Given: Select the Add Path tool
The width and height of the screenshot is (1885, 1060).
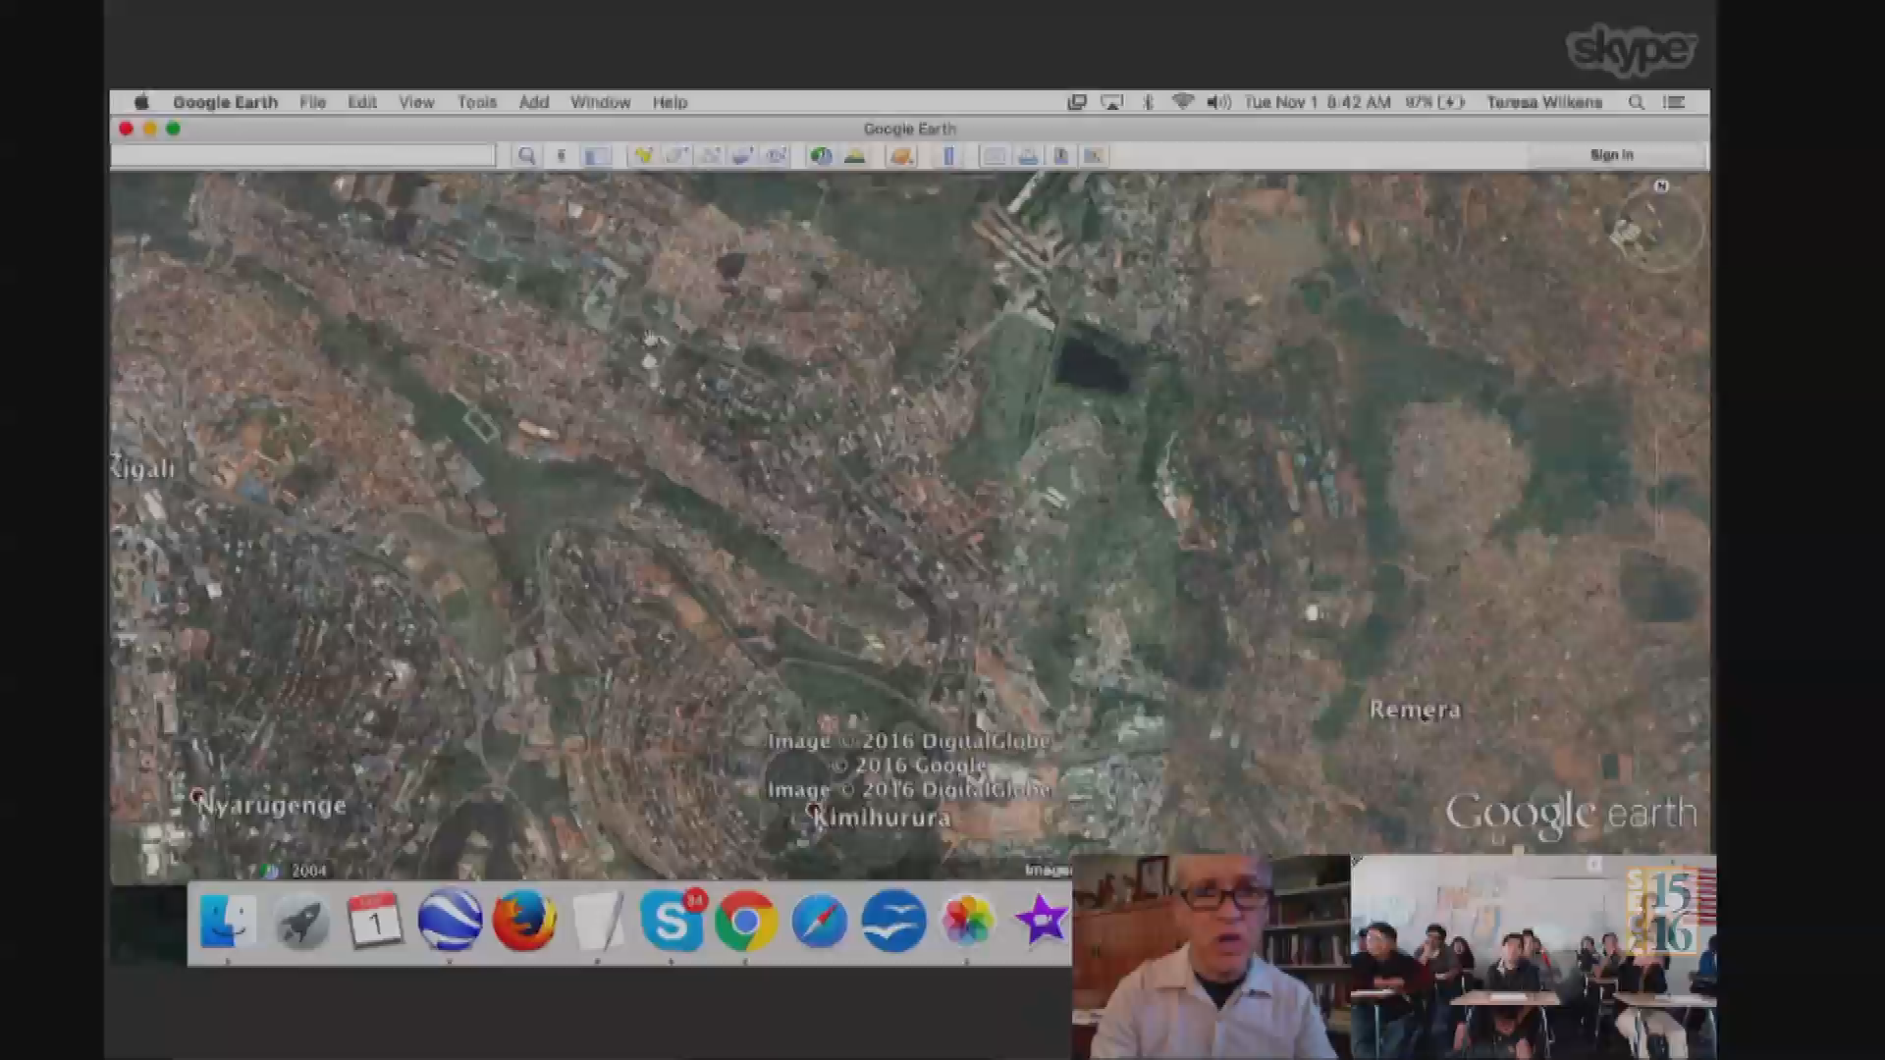Looking at the screenshot, I should tap(710, 156).
